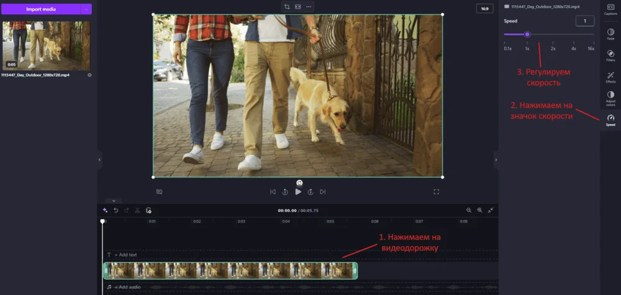This screenshot has height=295, width=621.
Task: Zoom out the timeline
Action: click(469, 211)
